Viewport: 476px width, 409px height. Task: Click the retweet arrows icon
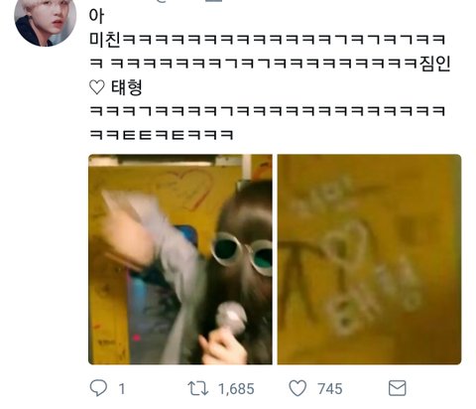point(198,388)
